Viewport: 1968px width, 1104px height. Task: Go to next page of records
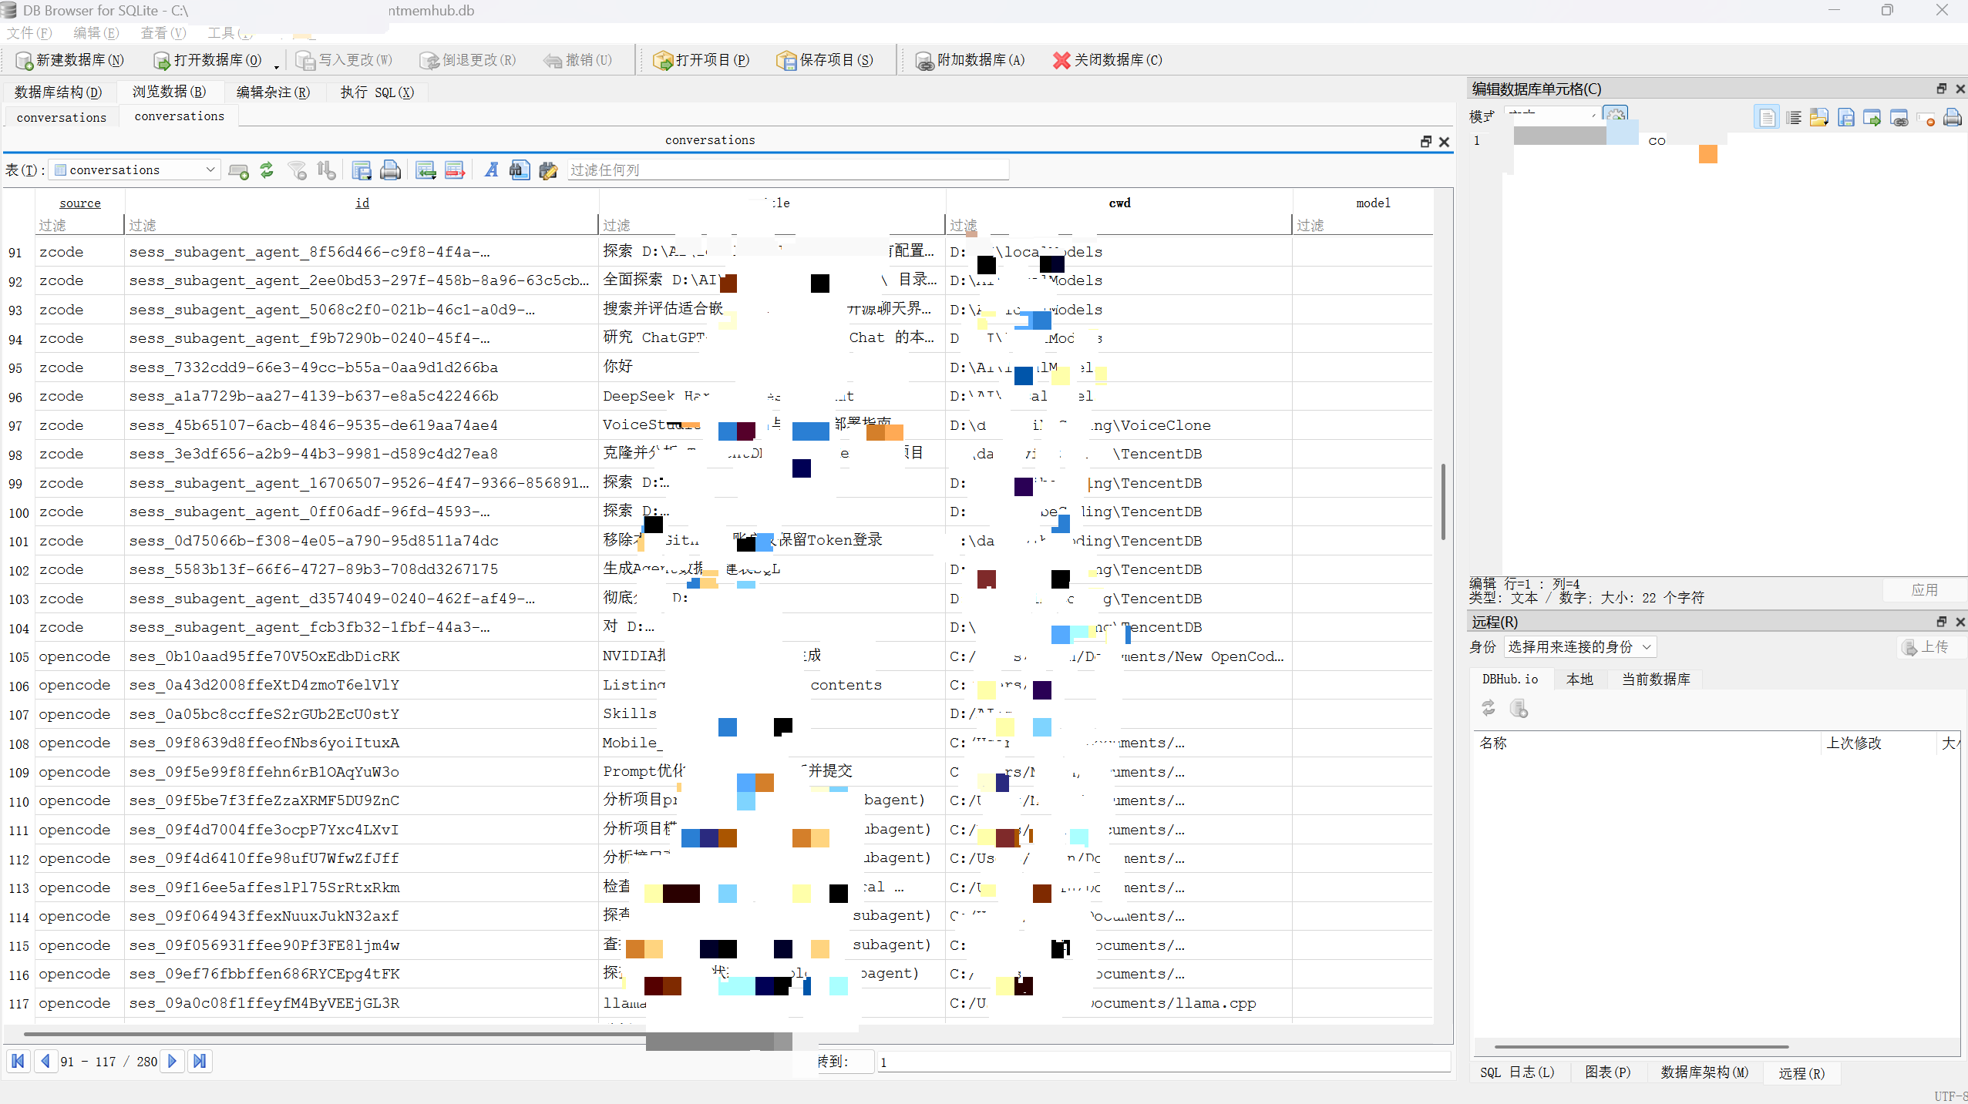pos(173,1062)
